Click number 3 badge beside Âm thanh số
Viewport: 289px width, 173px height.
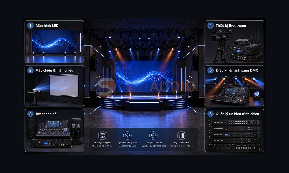(x=30, y=114)
